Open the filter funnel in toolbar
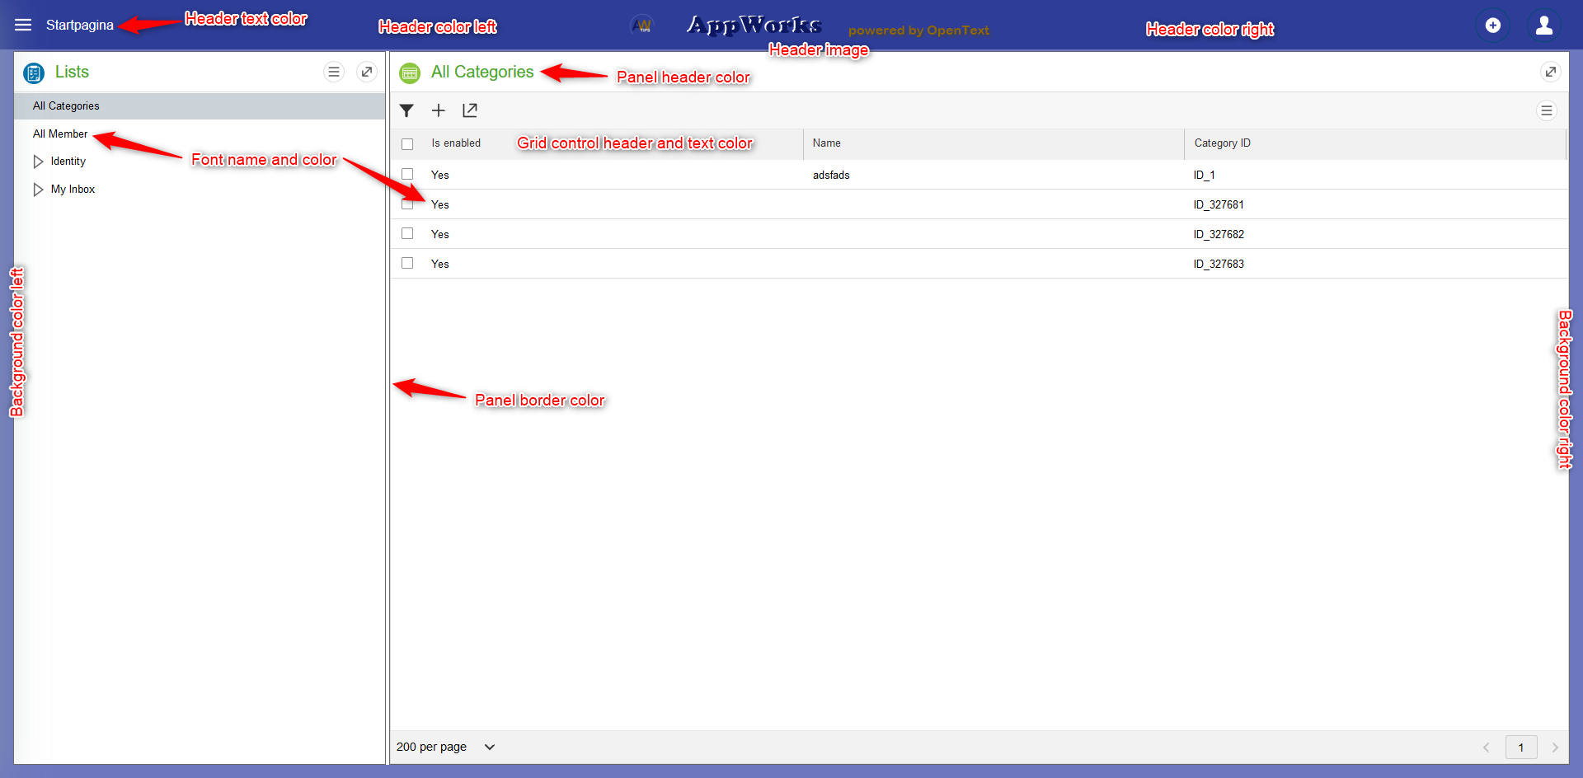 point(406,110)
